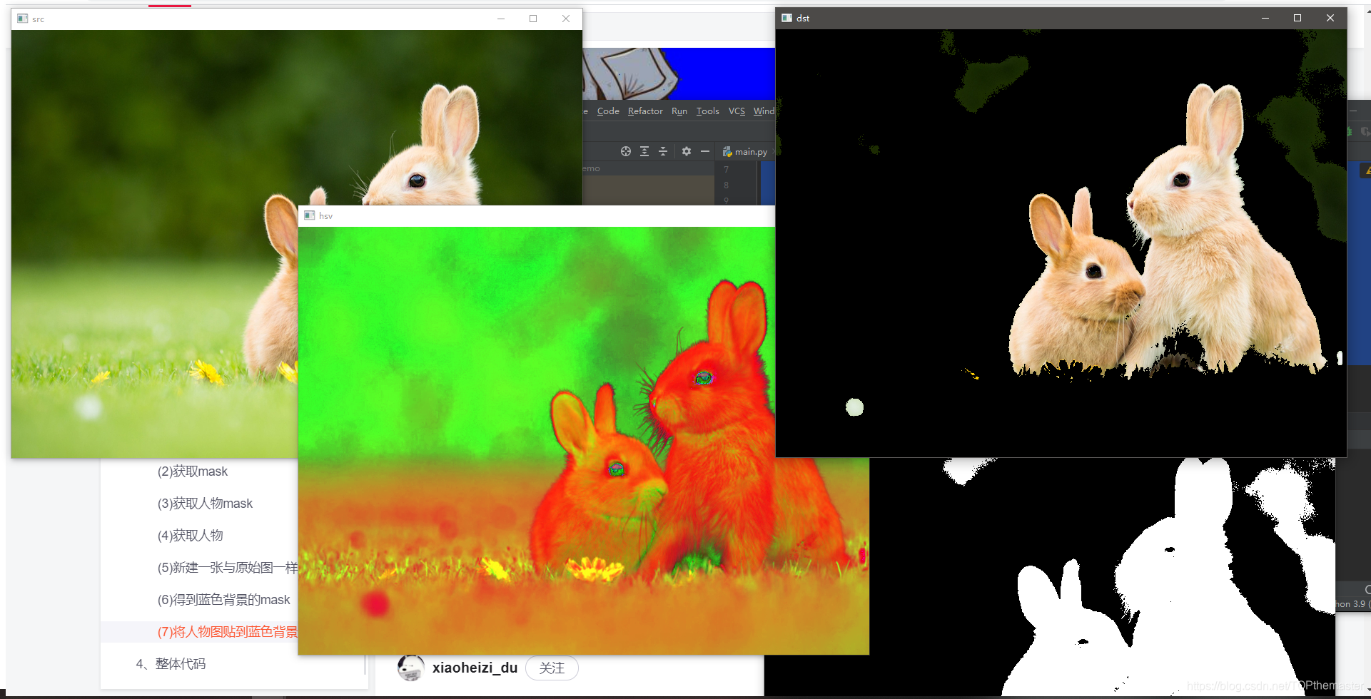
Task: Open the Run menu in PyCharm
Action: coord(679,111)
